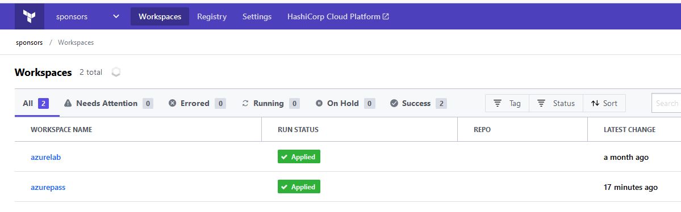The width and height of the screenshot is (681, 212).
Task: Click the hexagon icon next to 2 total
Action: [x=115, y=73]
